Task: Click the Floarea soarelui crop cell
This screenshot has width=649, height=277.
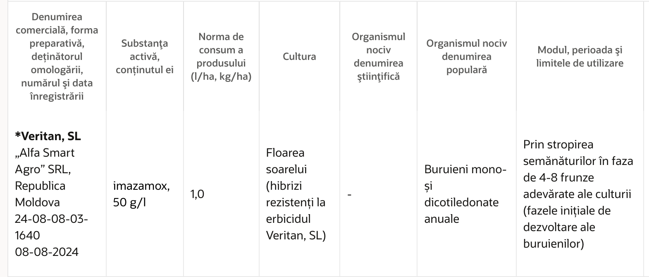Action: pos(296,194)
